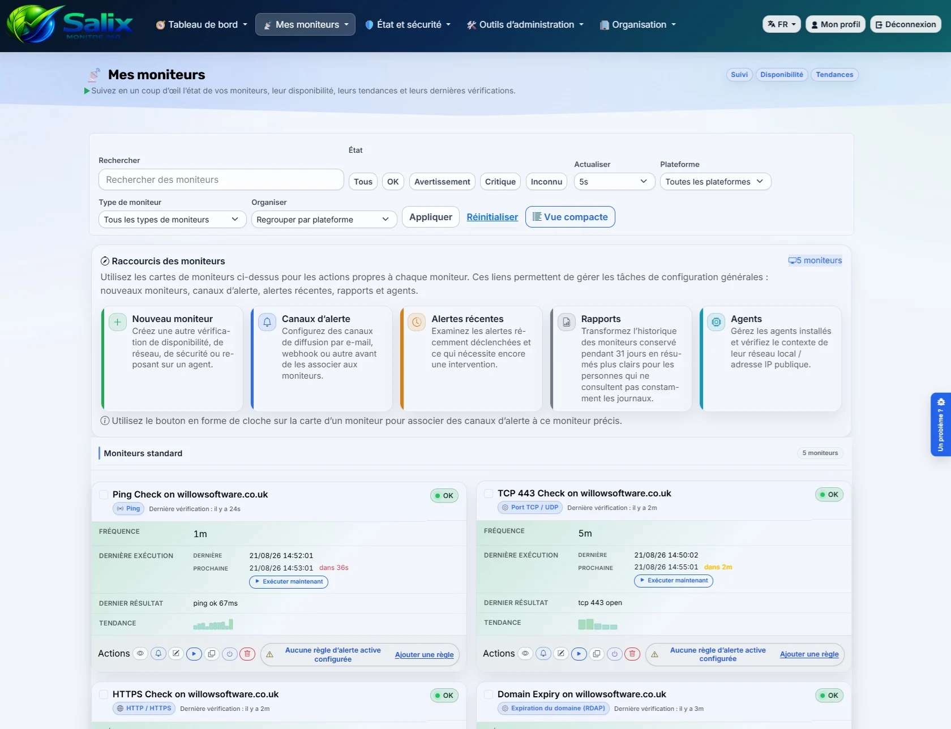Select the TCP 443 Check monitor checkbox

pyautogui.click(x=489, y=494)
